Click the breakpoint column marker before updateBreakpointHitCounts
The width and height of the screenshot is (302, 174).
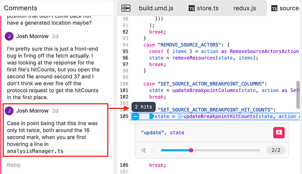click(180, 116)
